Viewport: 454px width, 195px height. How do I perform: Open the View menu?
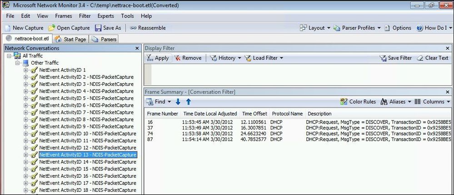pos(43,16)
